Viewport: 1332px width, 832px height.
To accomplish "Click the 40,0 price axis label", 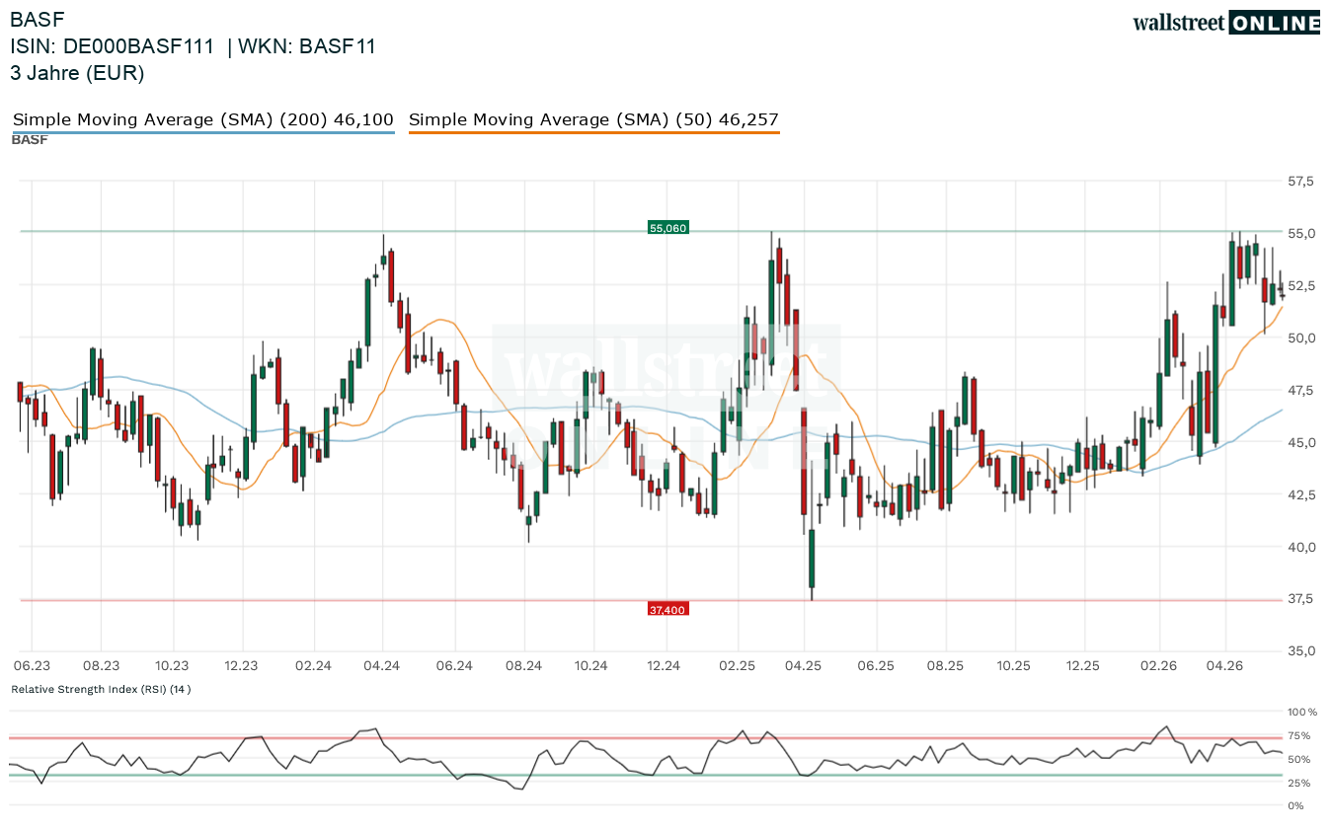I will click(1300, 547).
